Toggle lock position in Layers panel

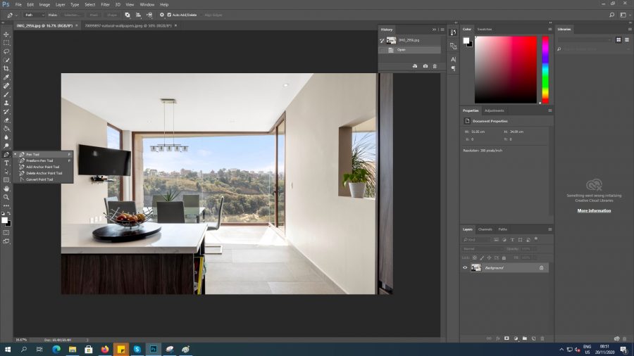click(x=490, y=258)
